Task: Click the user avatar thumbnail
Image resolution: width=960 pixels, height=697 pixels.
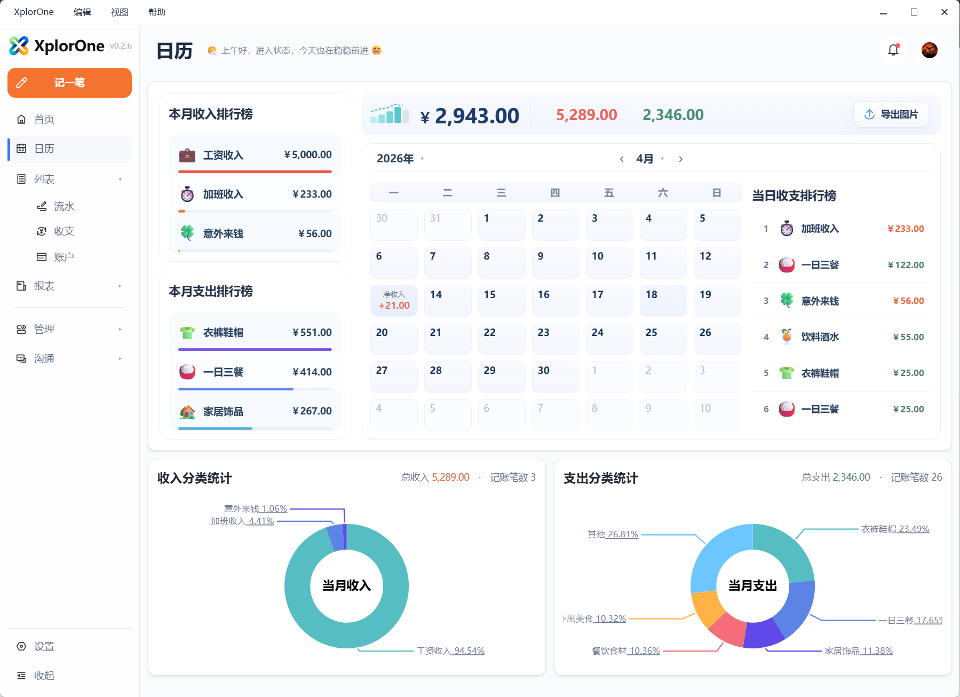Action: (x=929, y=50)
